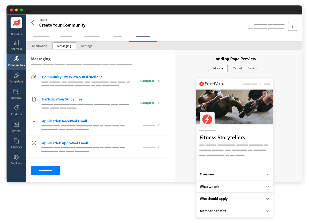The image size is (309, 223).
Task: Open the Participation Guidelines link
Action: pos(62,99)
